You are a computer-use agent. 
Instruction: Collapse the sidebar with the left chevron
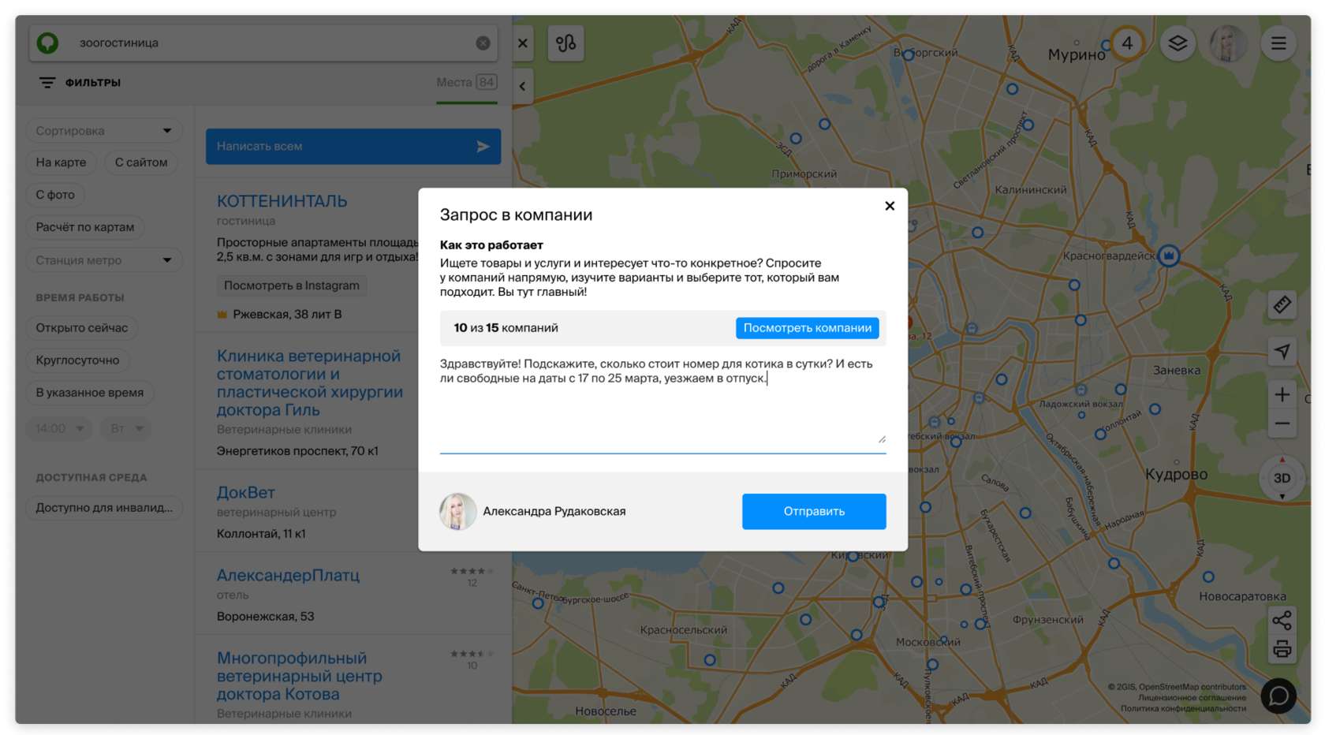(x=523, y=86)
